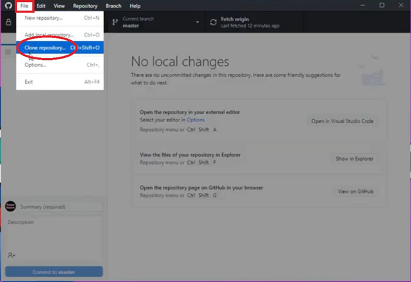Screen dimensions: 411x282
Task: Choose Add local repository... menu entry
Action: point(60,35)
